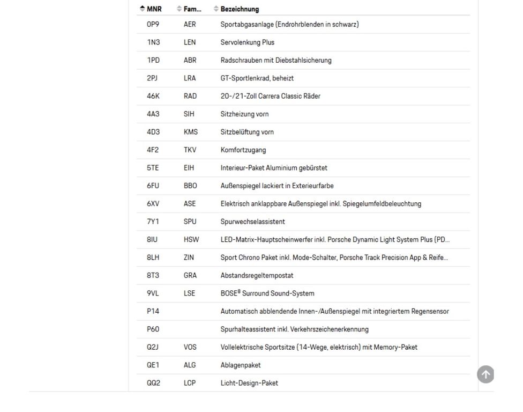This screenshot has width=523, height=412.
Task: Click the scroll-to-top arrow button
Action: (x=485, y=374)
